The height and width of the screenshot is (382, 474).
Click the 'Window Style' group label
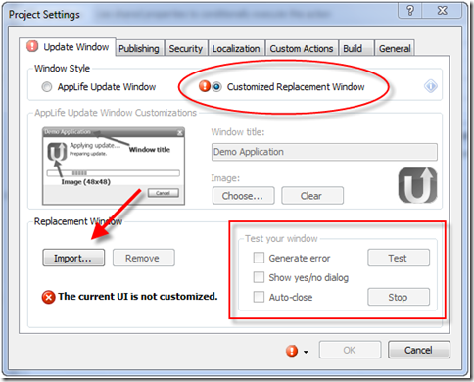coord(62,69)
